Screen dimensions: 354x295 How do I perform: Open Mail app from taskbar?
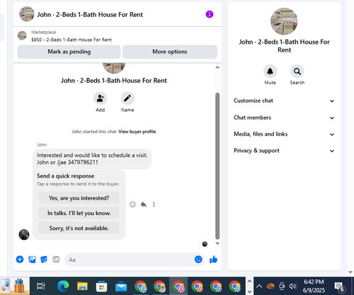click(x=121, y=287)
